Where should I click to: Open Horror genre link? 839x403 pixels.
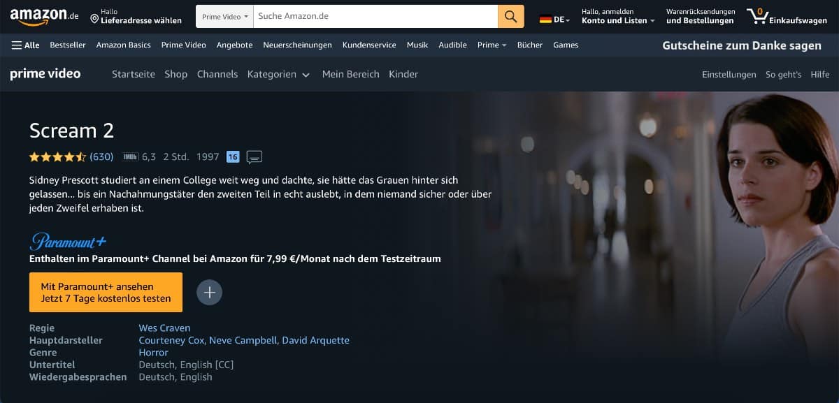[x=153, y=353]
